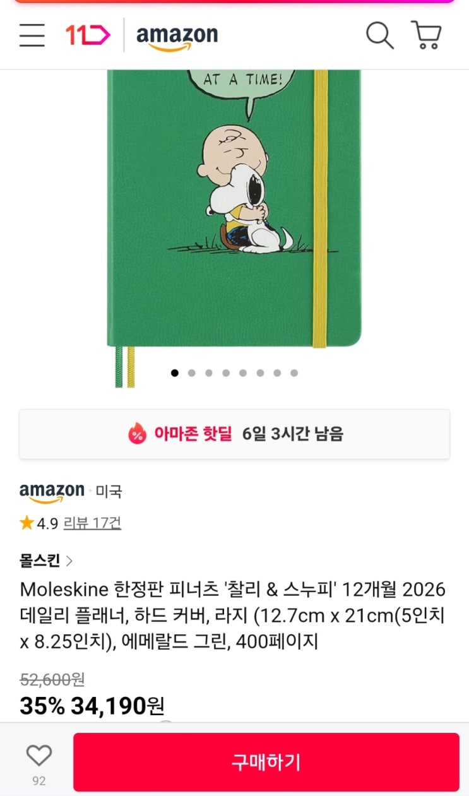Open the search magnifier icon

coord(380,35)
